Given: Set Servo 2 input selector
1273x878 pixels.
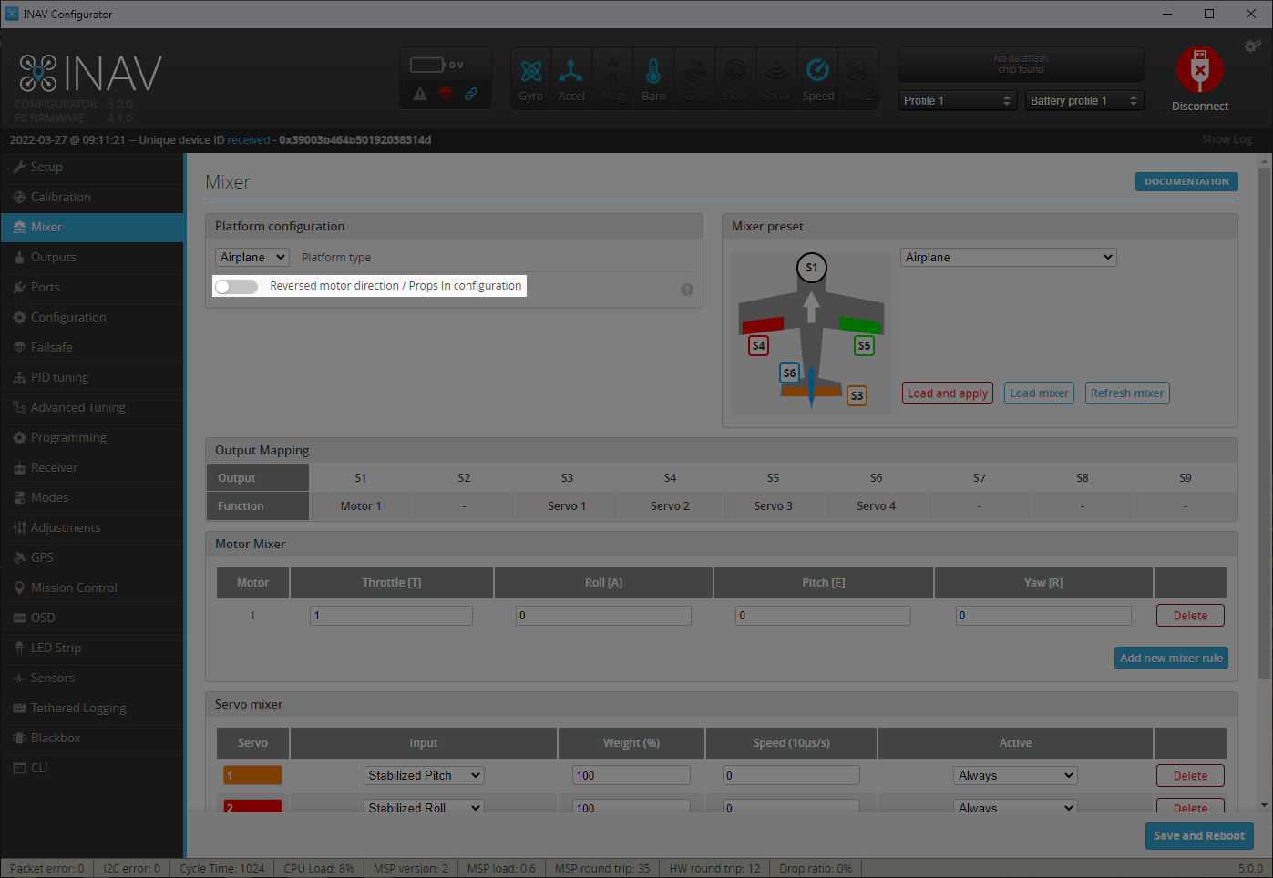Looking at the screenshot, I should tap(423, 807).
